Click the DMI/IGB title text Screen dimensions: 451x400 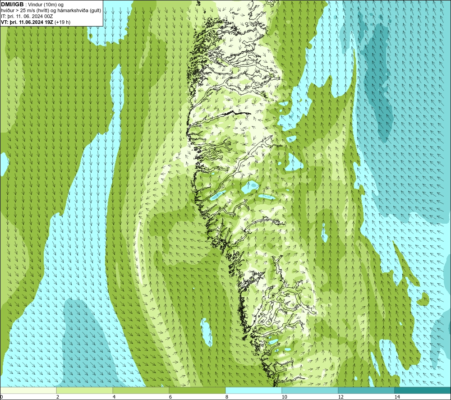click(x=12, y=5)
